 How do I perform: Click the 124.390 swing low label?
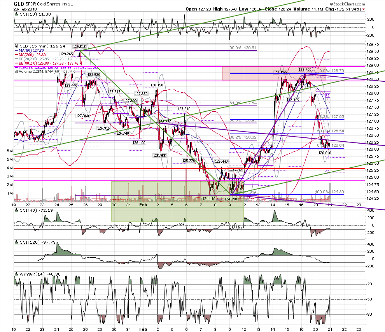pyautogui.click(x=231, y=199)
